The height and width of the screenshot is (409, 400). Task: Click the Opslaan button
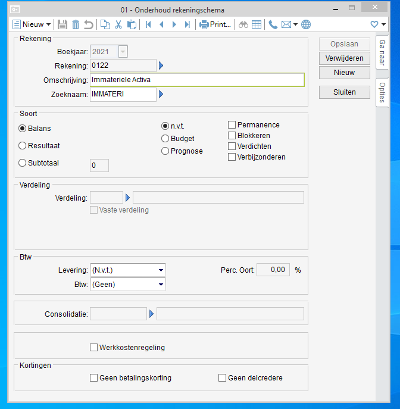coord(345,44)
